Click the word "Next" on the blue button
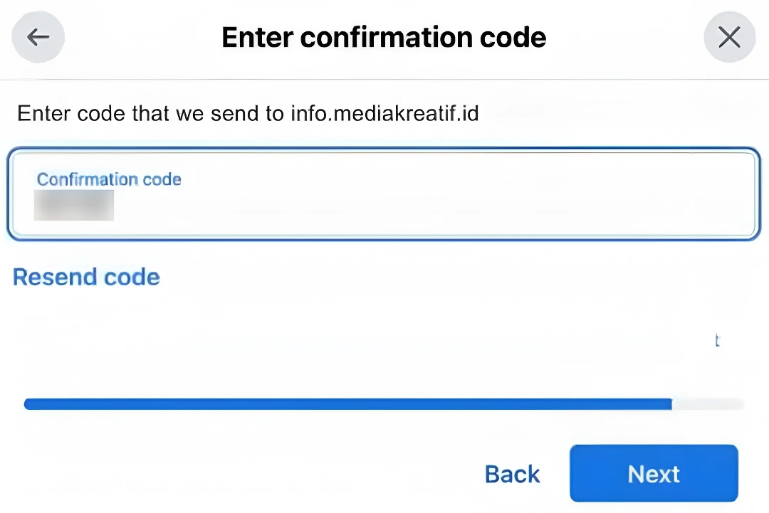The height and width of the screenshot is (513, 769). (x=654, y=474)
